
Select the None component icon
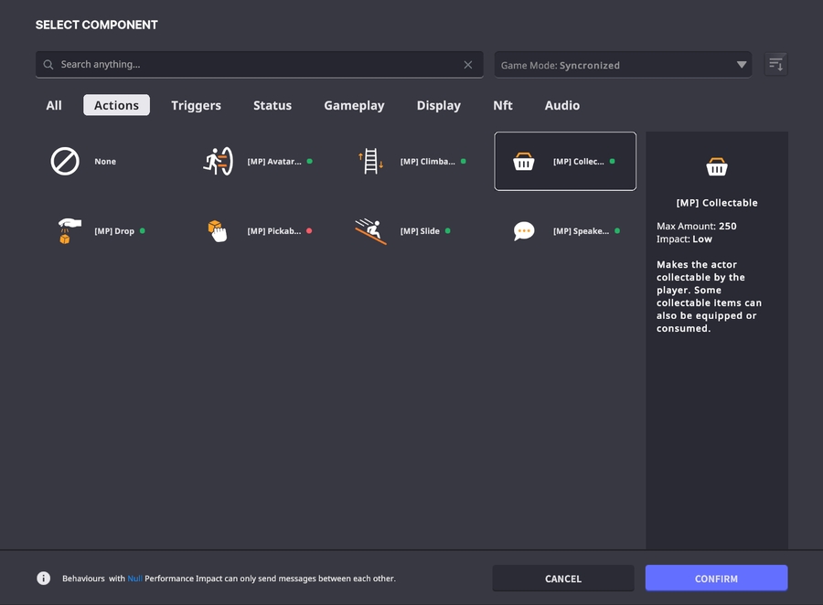65,162
